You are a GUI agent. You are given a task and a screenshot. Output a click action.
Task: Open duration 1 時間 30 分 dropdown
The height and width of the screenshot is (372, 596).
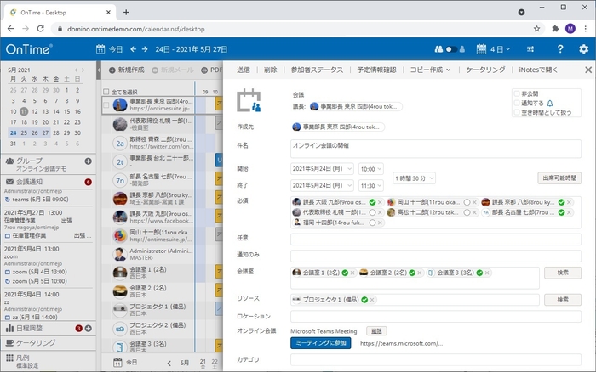414,178
